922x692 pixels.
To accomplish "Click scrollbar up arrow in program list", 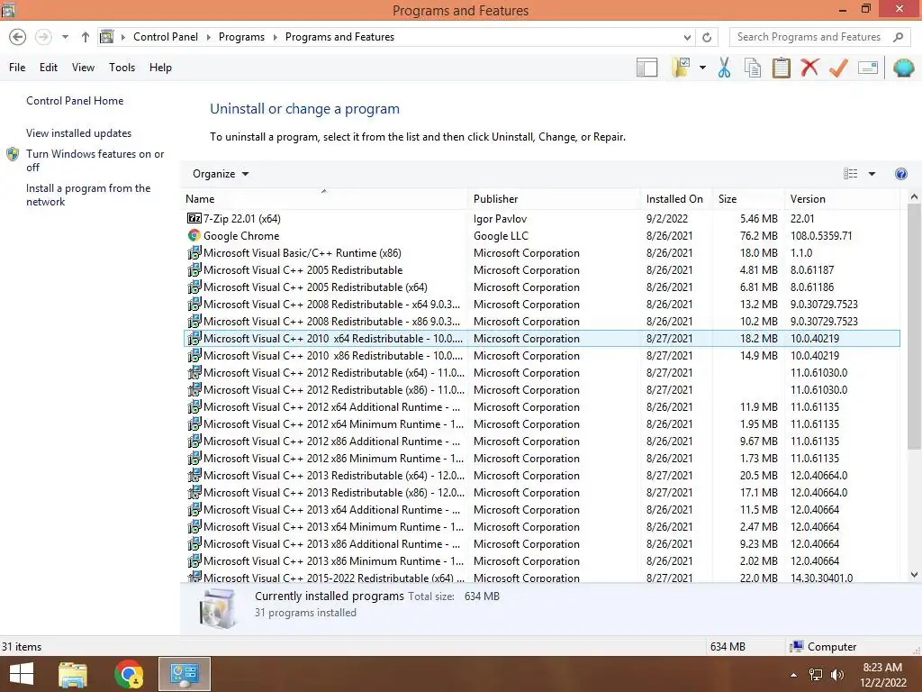I will coord(914,197).
